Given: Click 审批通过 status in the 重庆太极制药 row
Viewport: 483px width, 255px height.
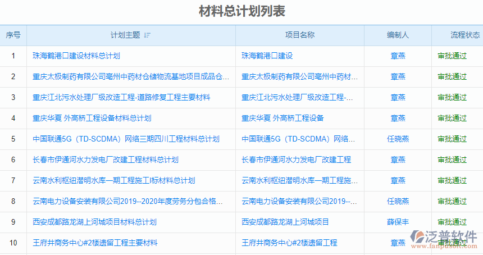Looking at the screenshot, I should (x=452, y=77).
